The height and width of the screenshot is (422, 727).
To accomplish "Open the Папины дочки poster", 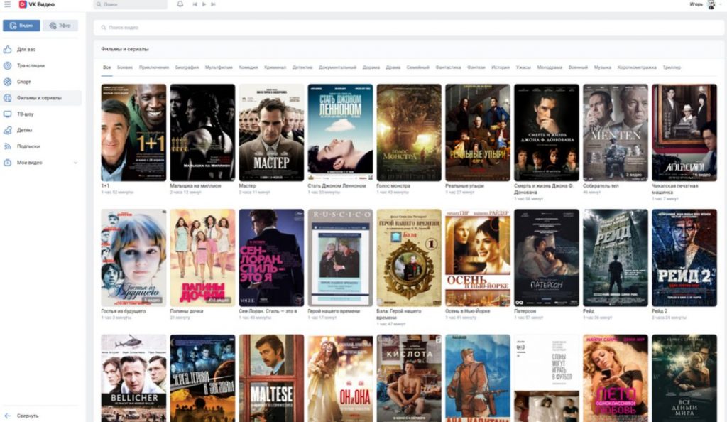I will (202, 258).
